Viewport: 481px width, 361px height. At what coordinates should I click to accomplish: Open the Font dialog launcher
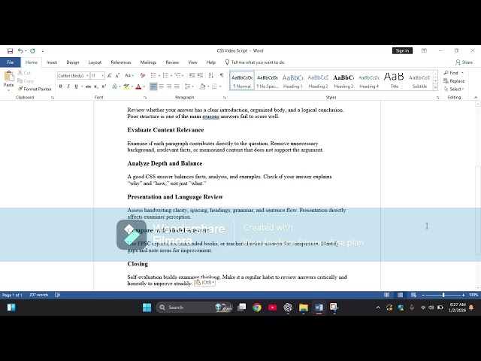click(x=145, y=98)
